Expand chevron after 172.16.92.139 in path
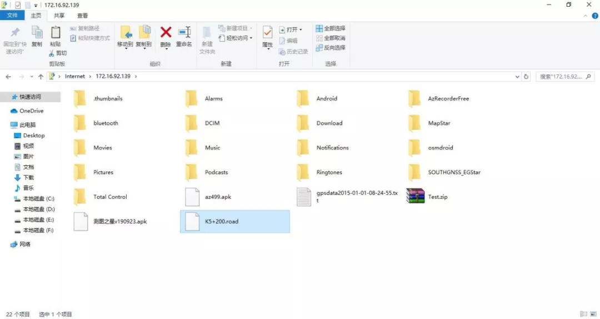Viewport: 600px width, 319px height. [136, 77]
